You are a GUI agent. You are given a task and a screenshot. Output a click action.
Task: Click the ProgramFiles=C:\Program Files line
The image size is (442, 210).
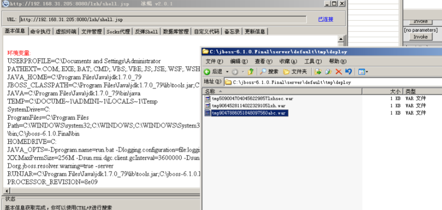pyautogui.click(x=48, y=118)
